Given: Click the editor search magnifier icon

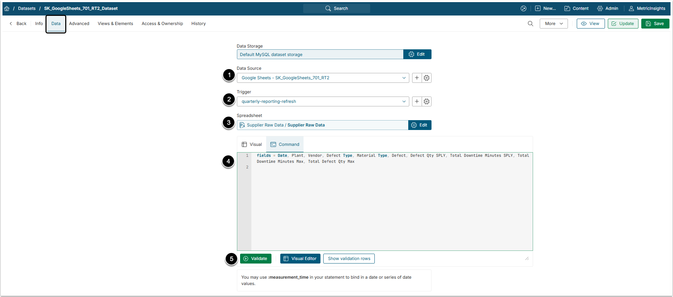Looking at the screenshot, I should [530, 24].
